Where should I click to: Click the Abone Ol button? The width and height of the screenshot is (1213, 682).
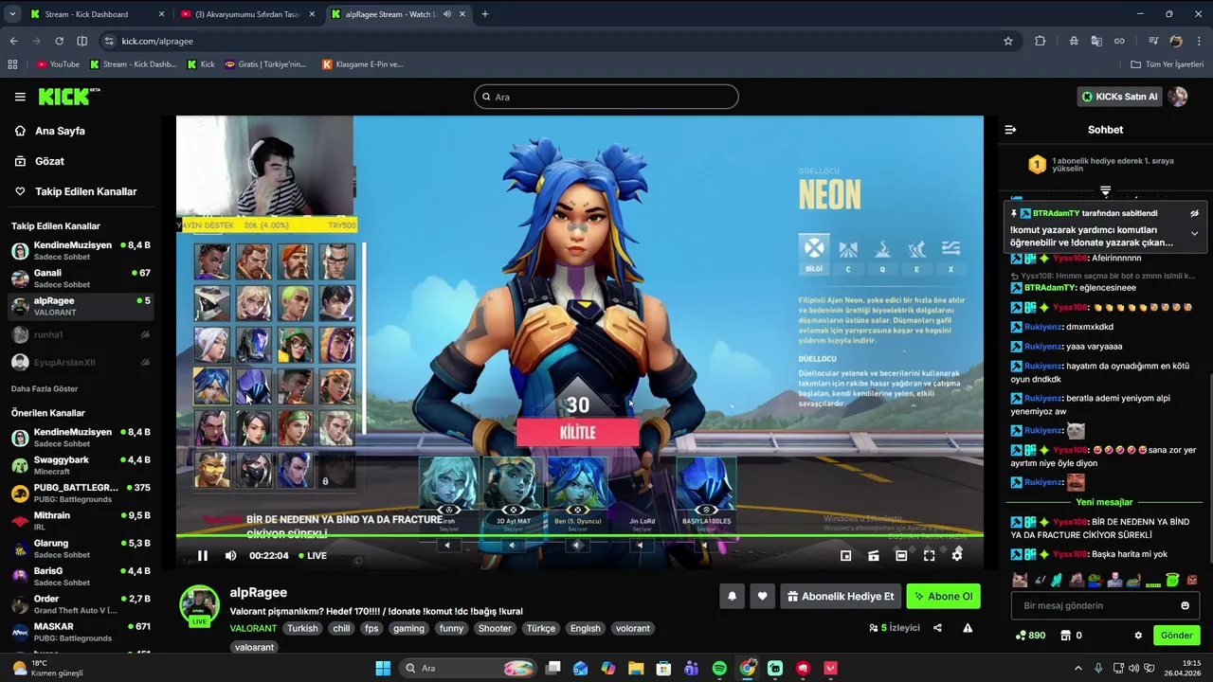coord(943,597)
